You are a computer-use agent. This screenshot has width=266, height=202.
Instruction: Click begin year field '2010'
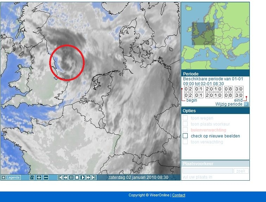point(214,89)
